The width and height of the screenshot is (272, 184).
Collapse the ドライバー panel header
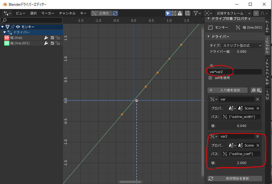point(208,36)
